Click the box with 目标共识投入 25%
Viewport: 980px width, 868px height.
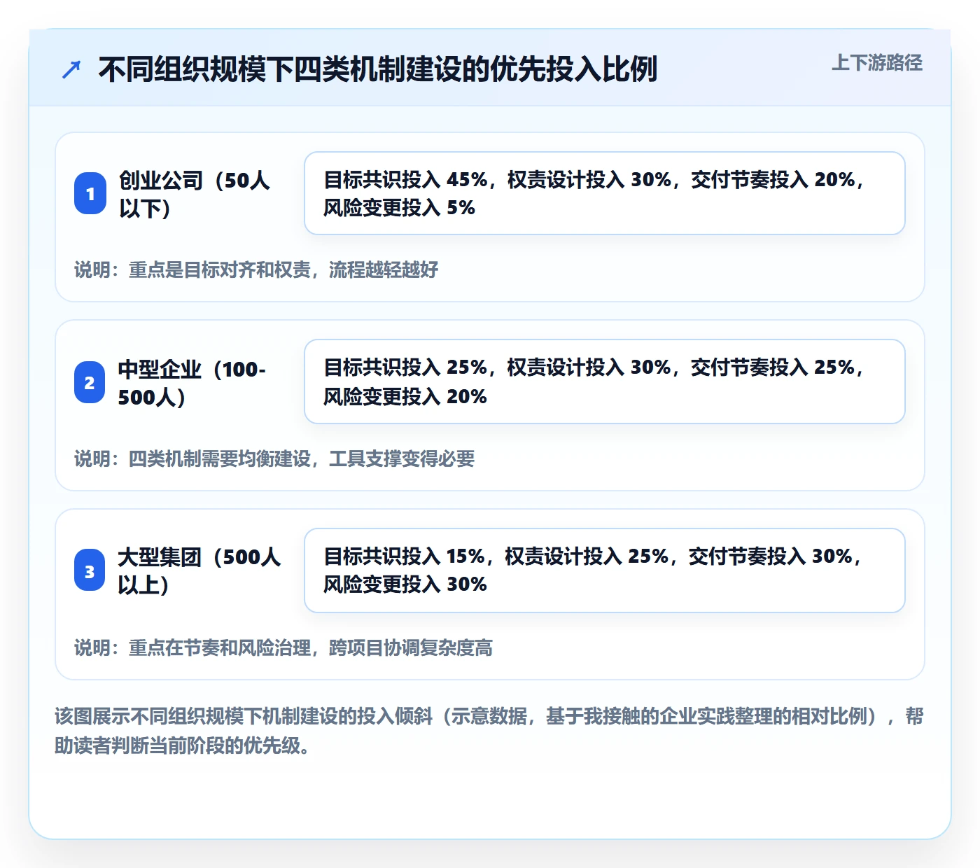pyautogui.click(x=605, y=381)
